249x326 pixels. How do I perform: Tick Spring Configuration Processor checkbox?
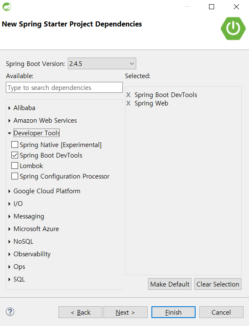(15, 176)
